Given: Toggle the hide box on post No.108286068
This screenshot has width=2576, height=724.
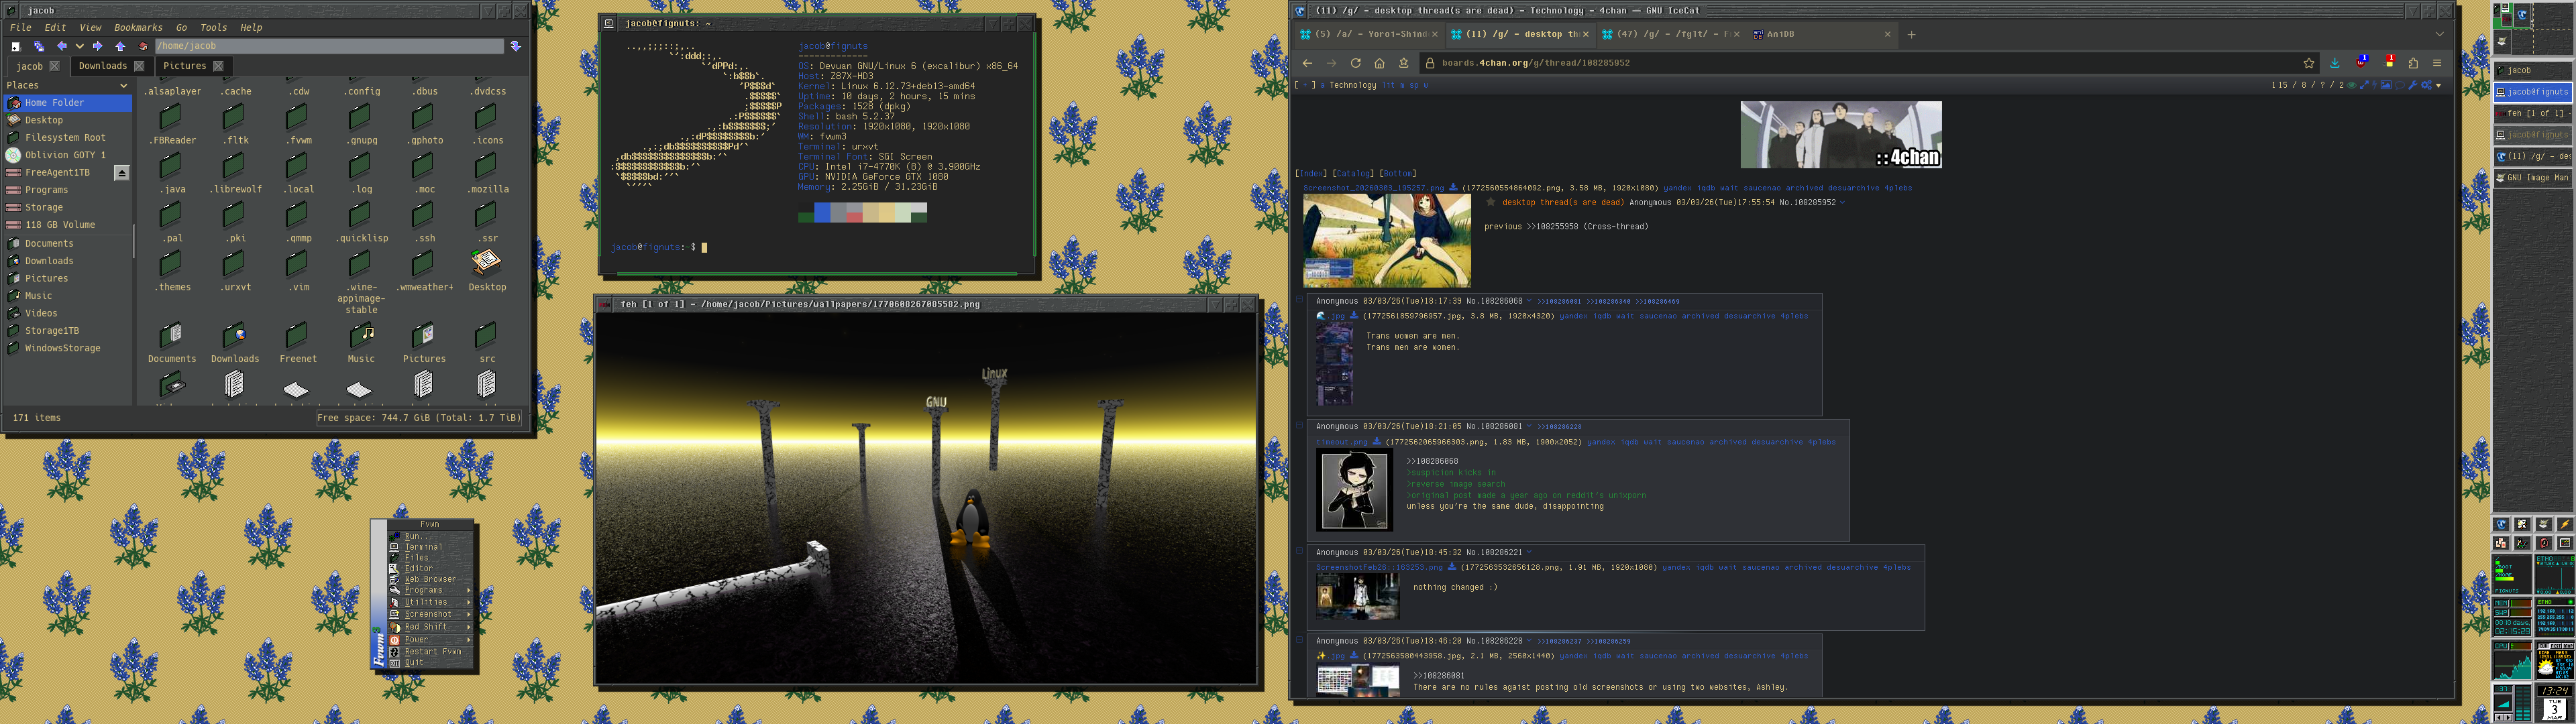Looking at the screenshot, I should 1300,300.
